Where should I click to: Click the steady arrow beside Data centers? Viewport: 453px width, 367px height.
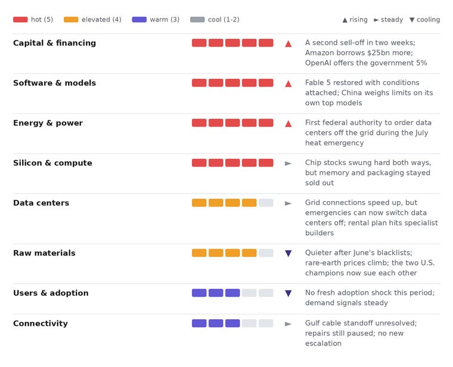288,203
